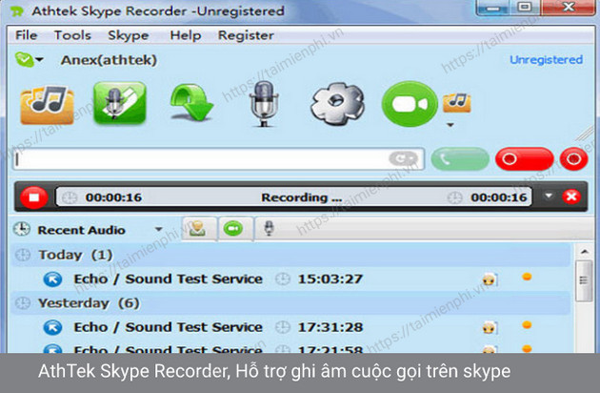Viewport: 600px width, 393px height.
Task: Expand the dropdown arrow on the recording bar
Action: coord(549,196)
